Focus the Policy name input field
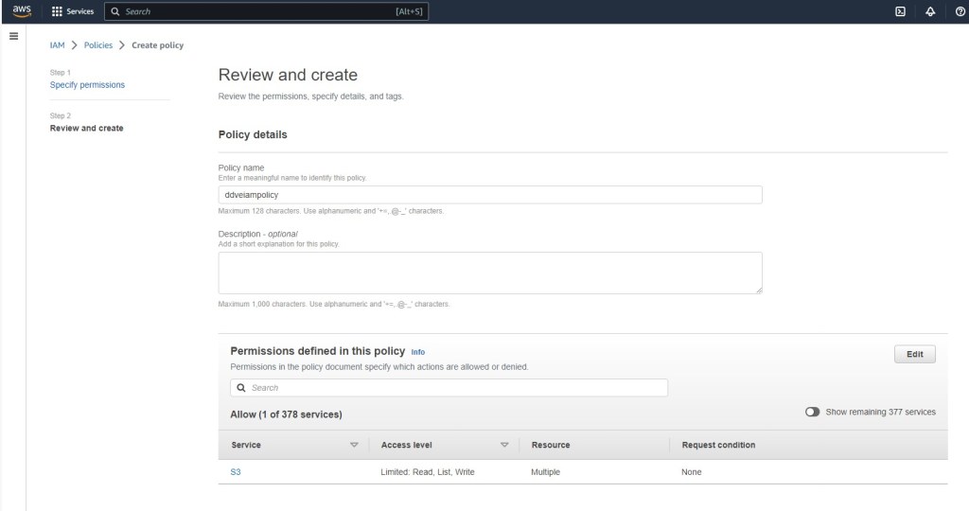The height and width of the screenshot is (511, 969). pyautogui.click(x=489, y=195)
